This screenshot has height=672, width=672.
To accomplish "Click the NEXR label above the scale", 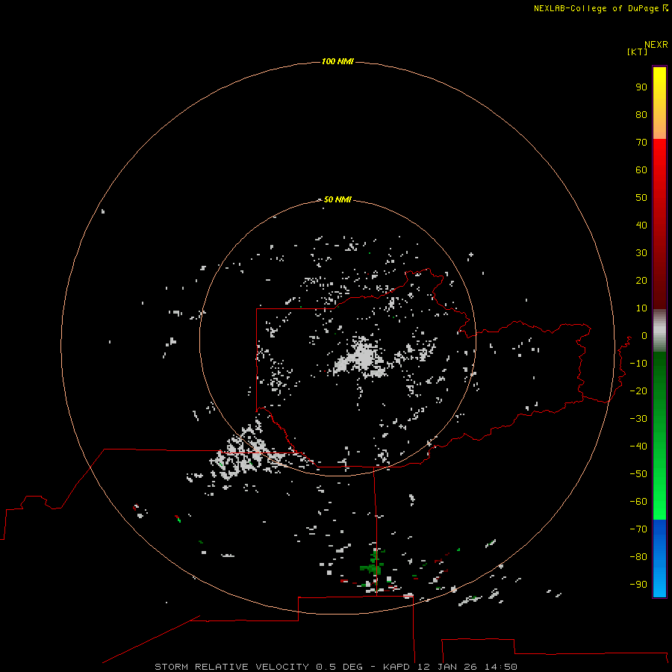I will pos(656,45).
